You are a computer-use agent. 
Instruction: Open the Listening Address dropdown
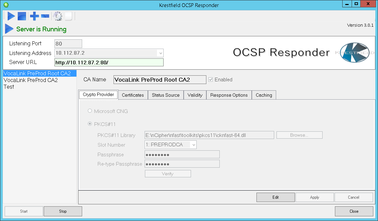click(x=161, y=53)
